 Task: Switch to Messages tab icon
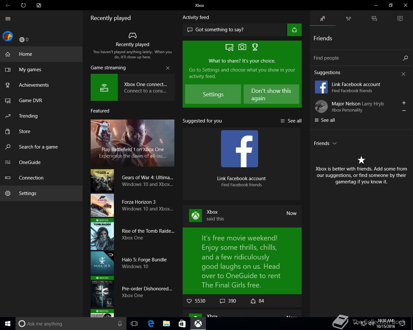pos(374,19)
